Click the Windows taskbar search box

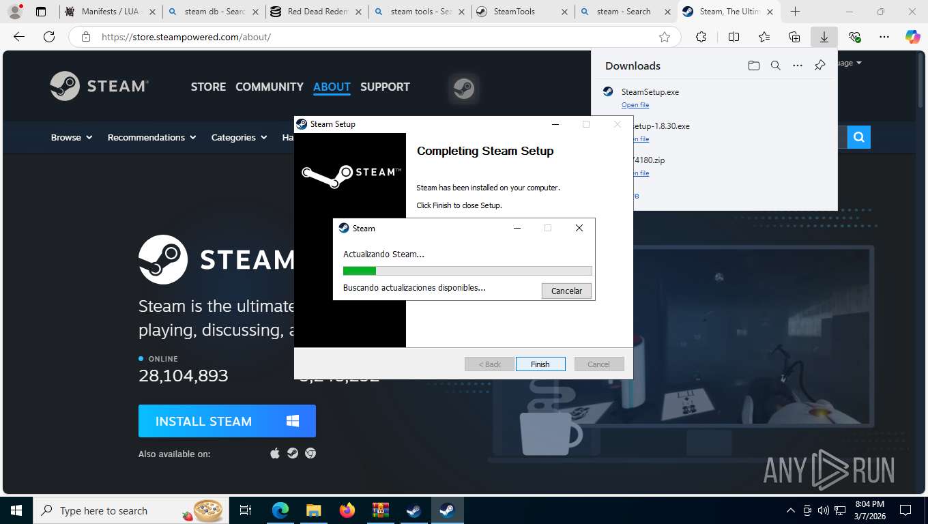coord(131,510)
